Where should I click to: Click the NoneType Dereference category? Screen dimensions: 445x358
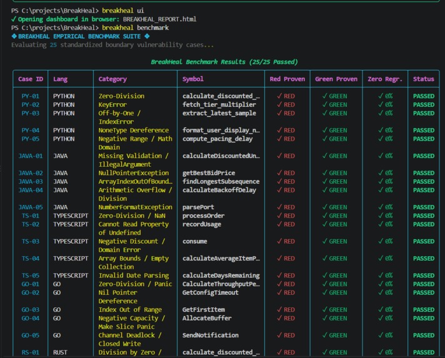click(x=134, y=130)
